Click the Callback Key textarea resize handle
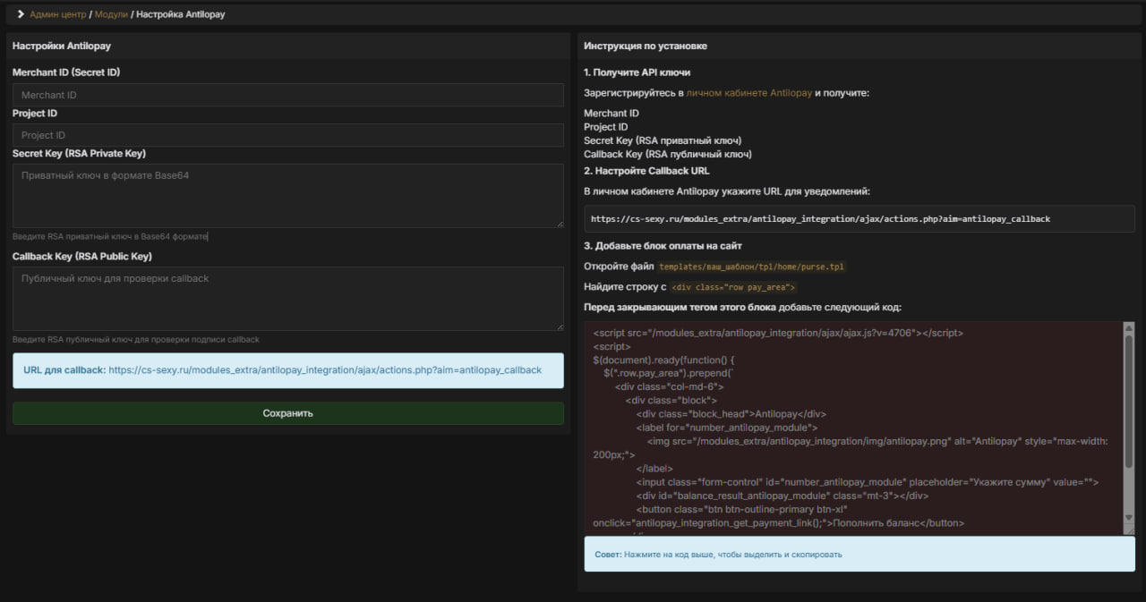 coord(560,326)
